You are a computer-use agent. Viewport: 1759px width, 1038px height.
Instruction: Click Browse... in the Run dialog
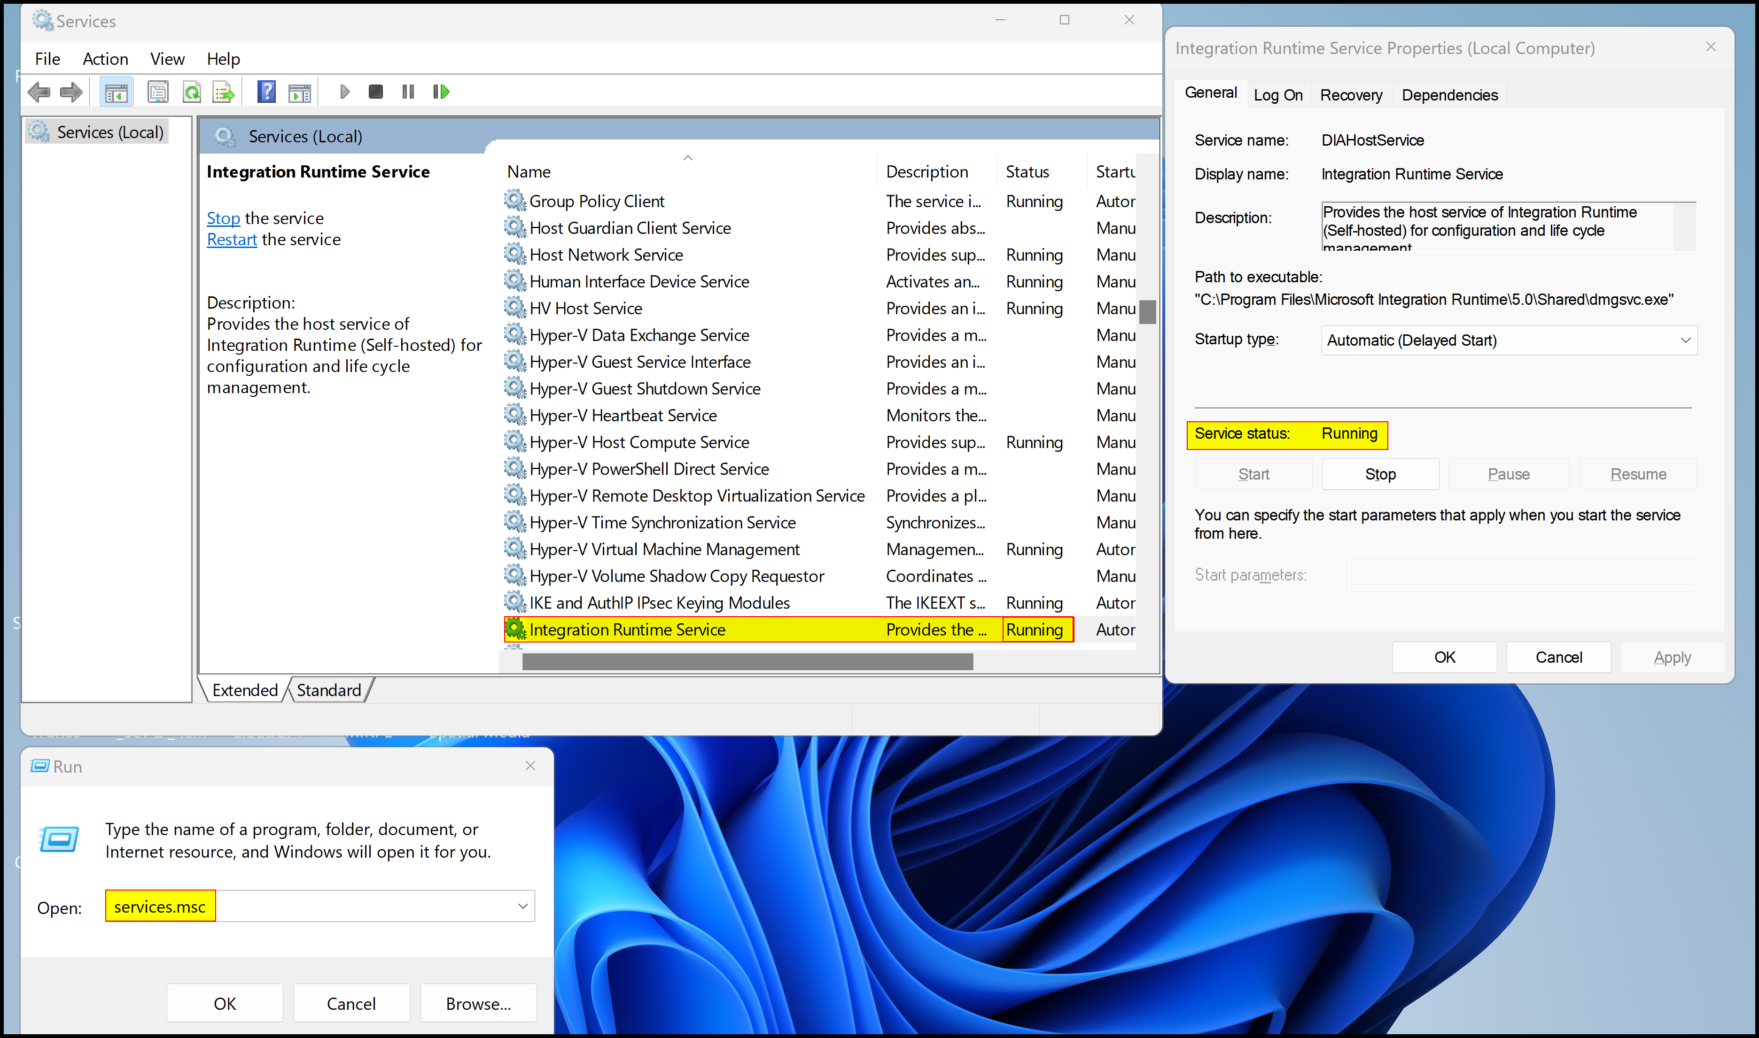tap(478, 1003)
